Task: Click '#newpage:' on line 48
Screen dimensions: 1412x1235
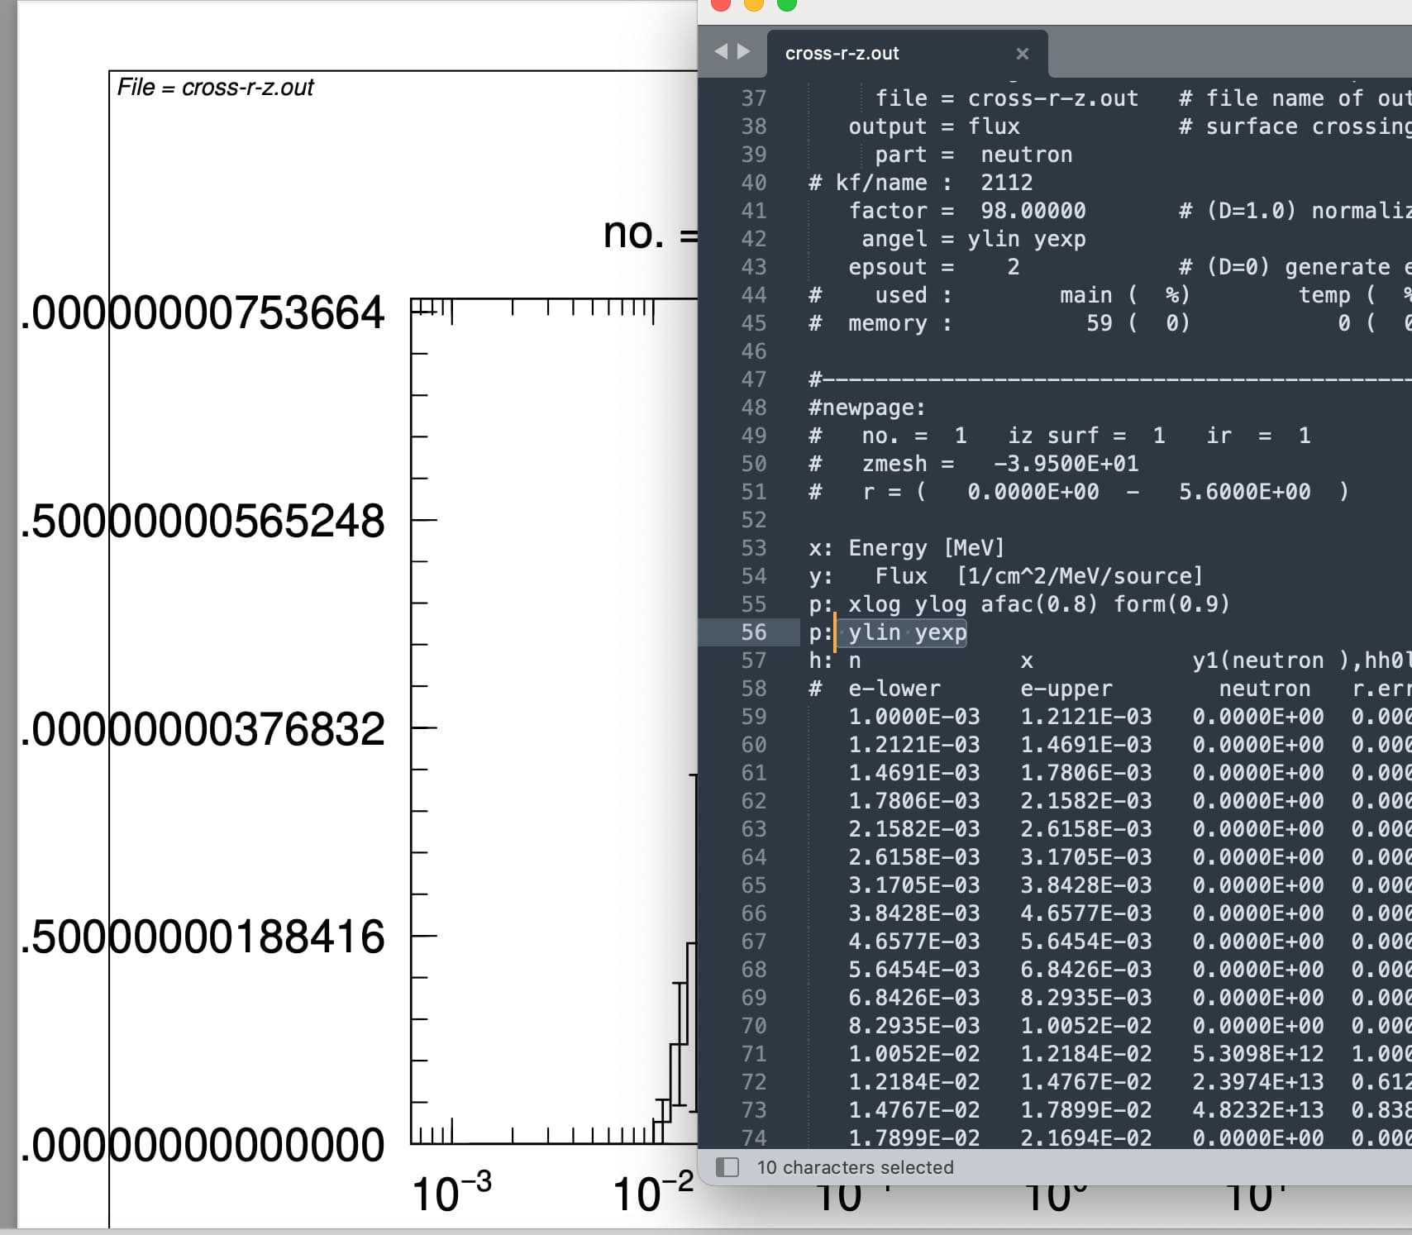Action: point(867,408)
